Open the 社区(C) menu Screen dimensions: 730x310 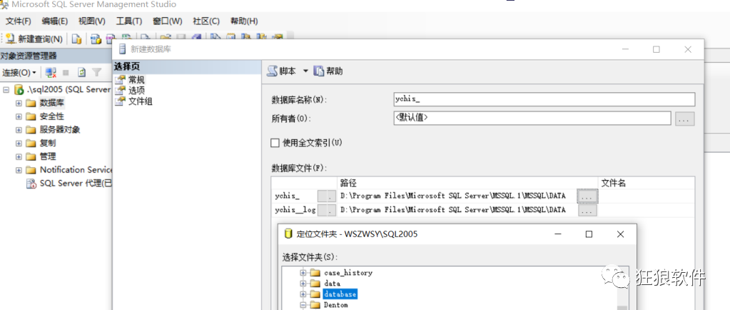206,21
